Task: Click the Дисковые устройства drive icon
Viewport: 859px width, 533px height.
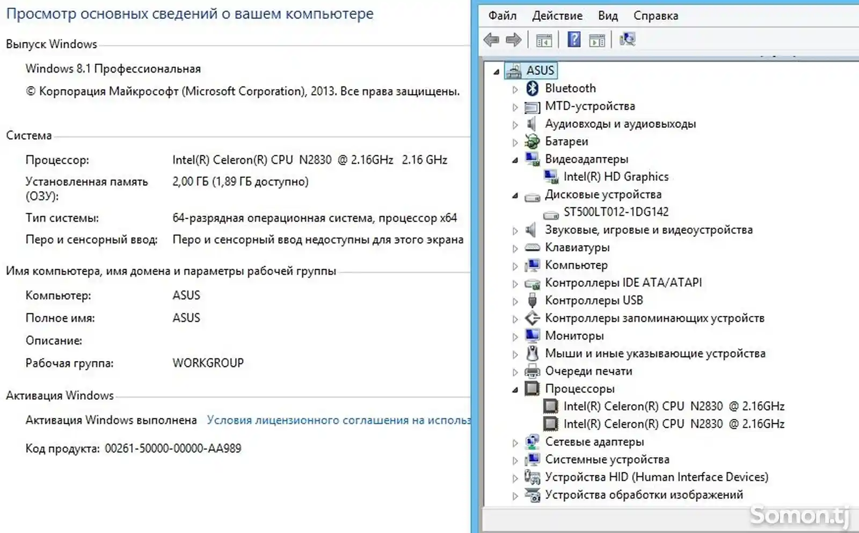Action: click(532, 196)
